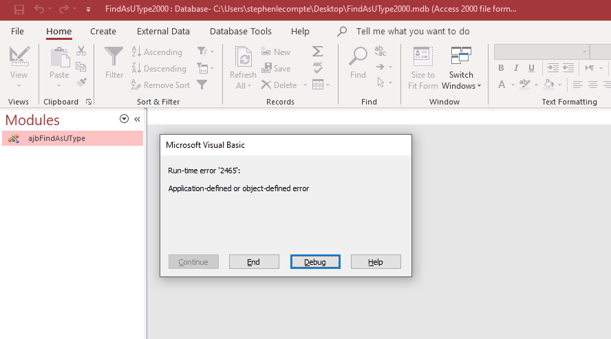Click the Help button in the error dialog

[x=375, y=262]
